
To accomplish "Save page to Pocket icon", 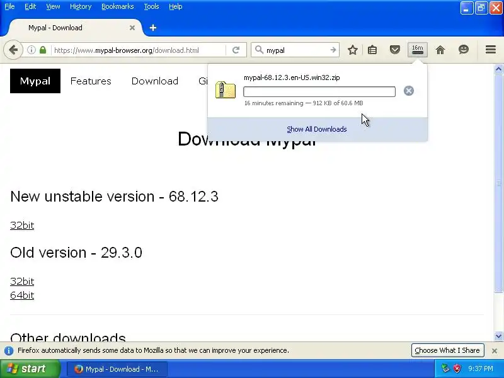I will pyautogui.click(x=395, y=50).
